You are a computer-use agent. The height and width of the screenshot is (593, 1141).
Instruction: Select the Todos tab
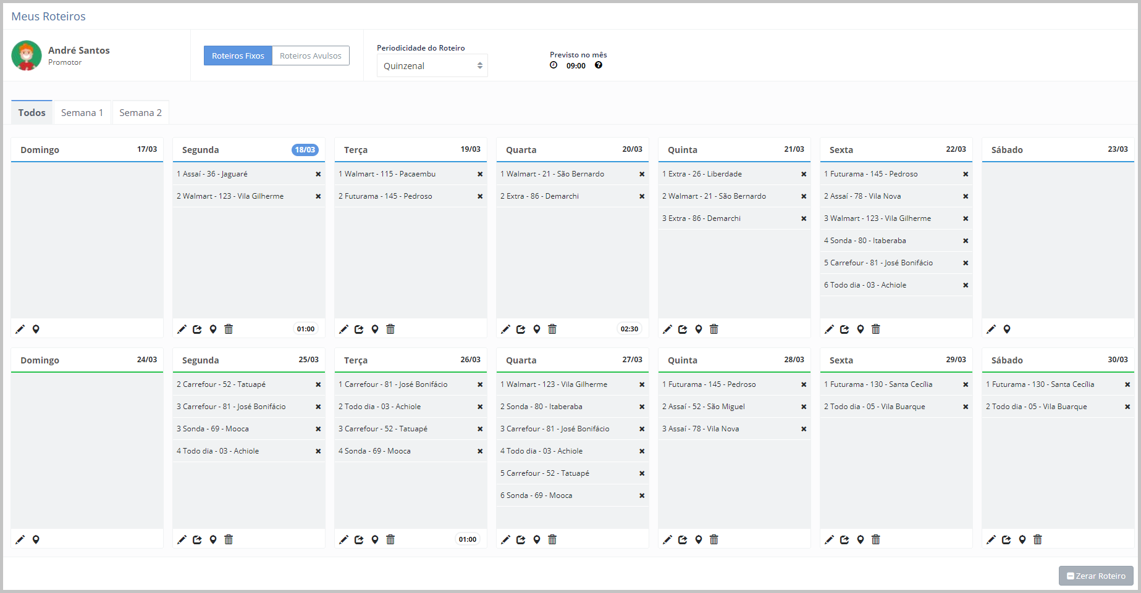(32, 112)
